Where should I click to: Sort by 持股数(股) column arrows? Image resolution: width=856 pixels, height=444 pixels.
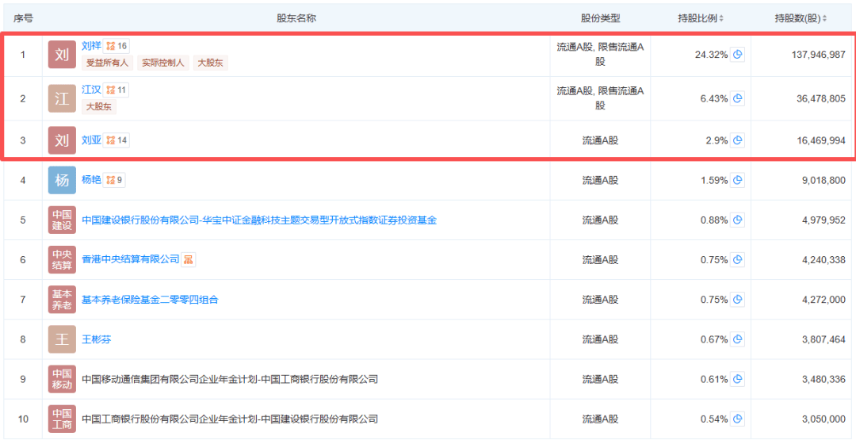pos(824,18)
